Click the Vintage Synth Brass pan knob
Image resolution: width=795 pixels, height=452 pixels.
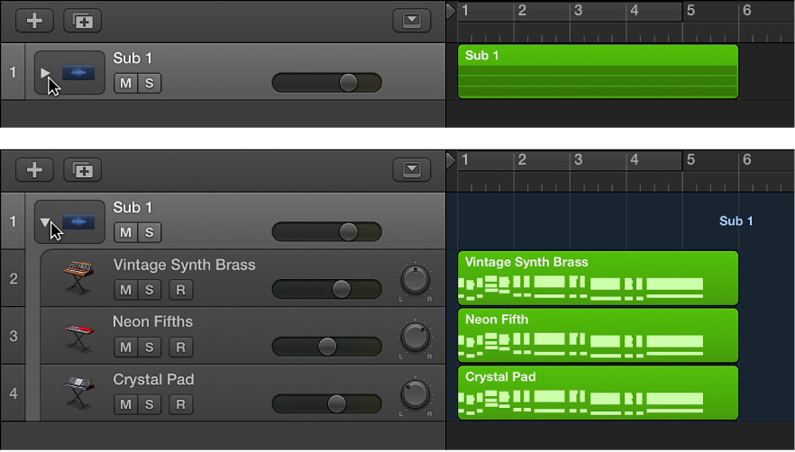pyautogui.click(x=416, y=280)
